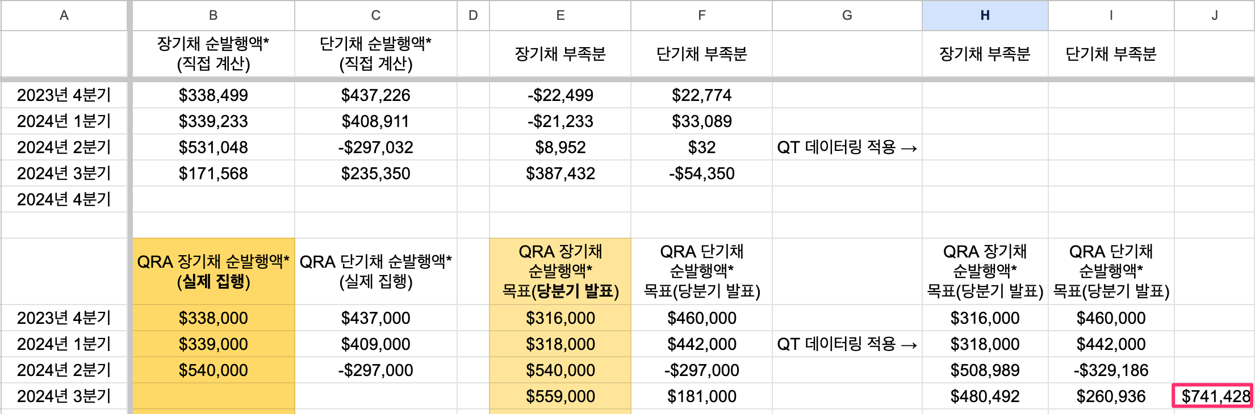Select the -$329,186 cell
Screen dimensions: 1255x414
[x=1111, y=370]
